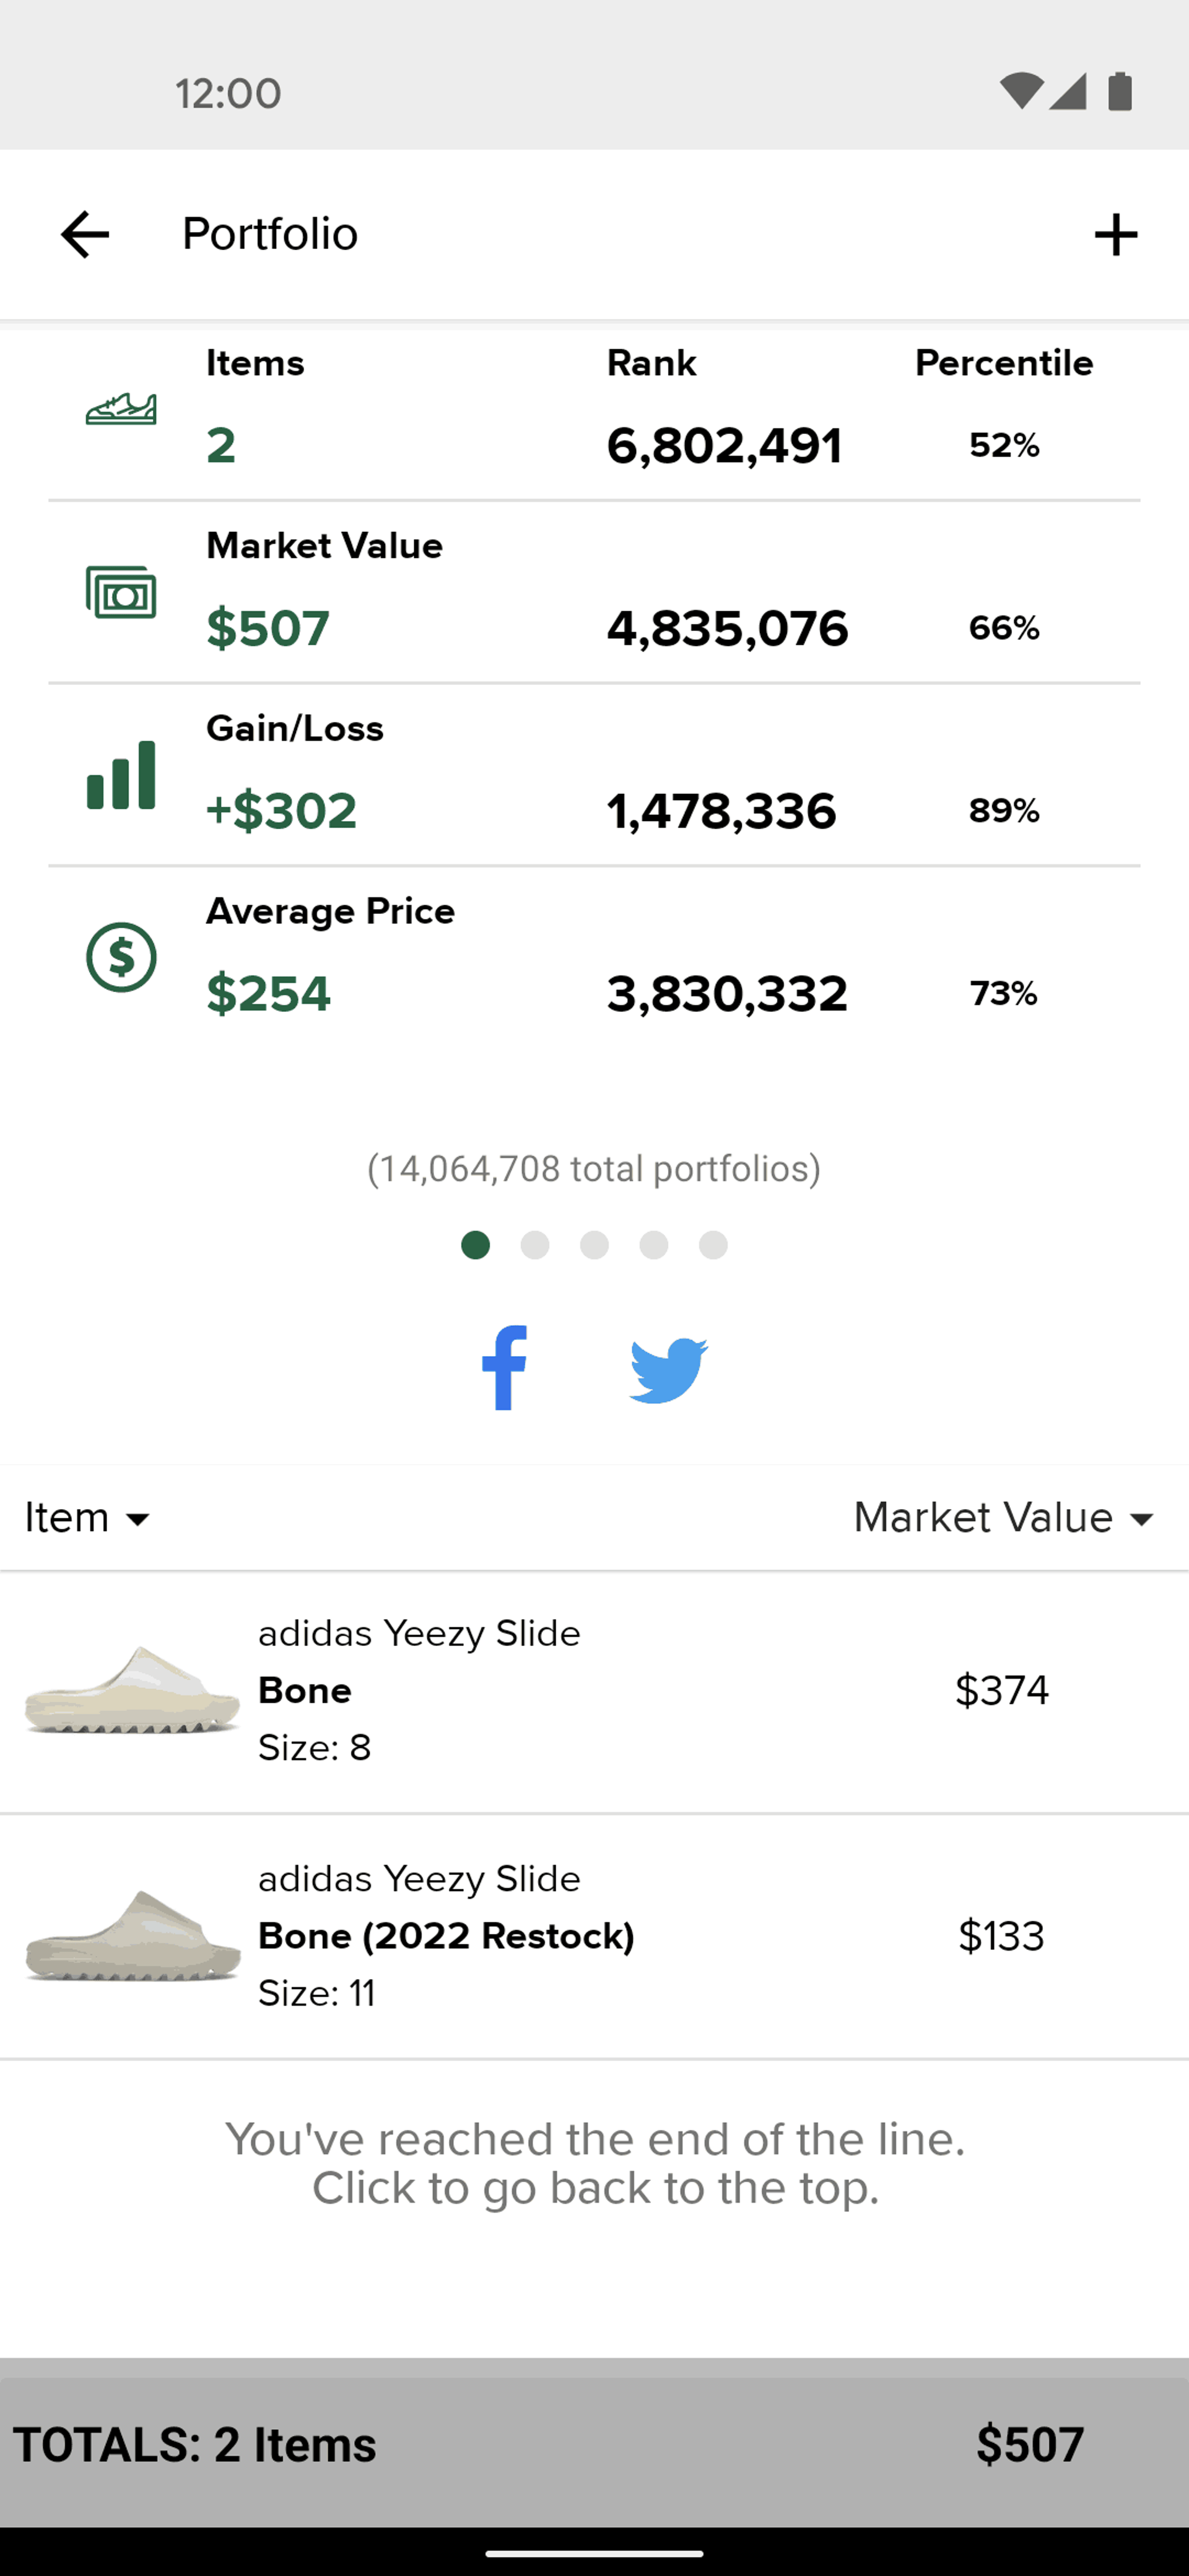Tap the banknote icon beside Market Value
The width and height of the screenshot is (1189, 2576).
point(121,592)
